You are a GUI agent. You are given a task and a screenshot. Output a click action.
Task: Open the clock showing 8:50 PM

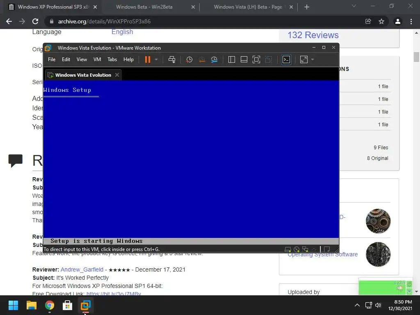point(400,305)
